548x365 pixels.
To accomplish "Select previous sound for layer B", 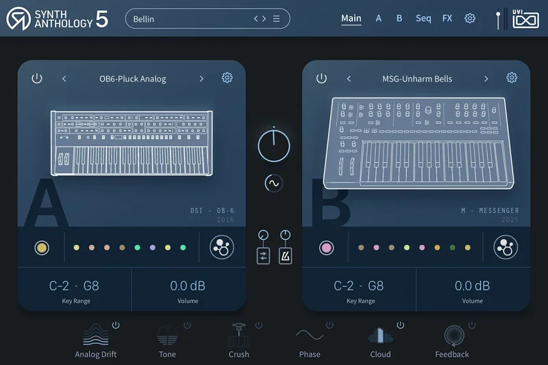I will pos(349,79).
